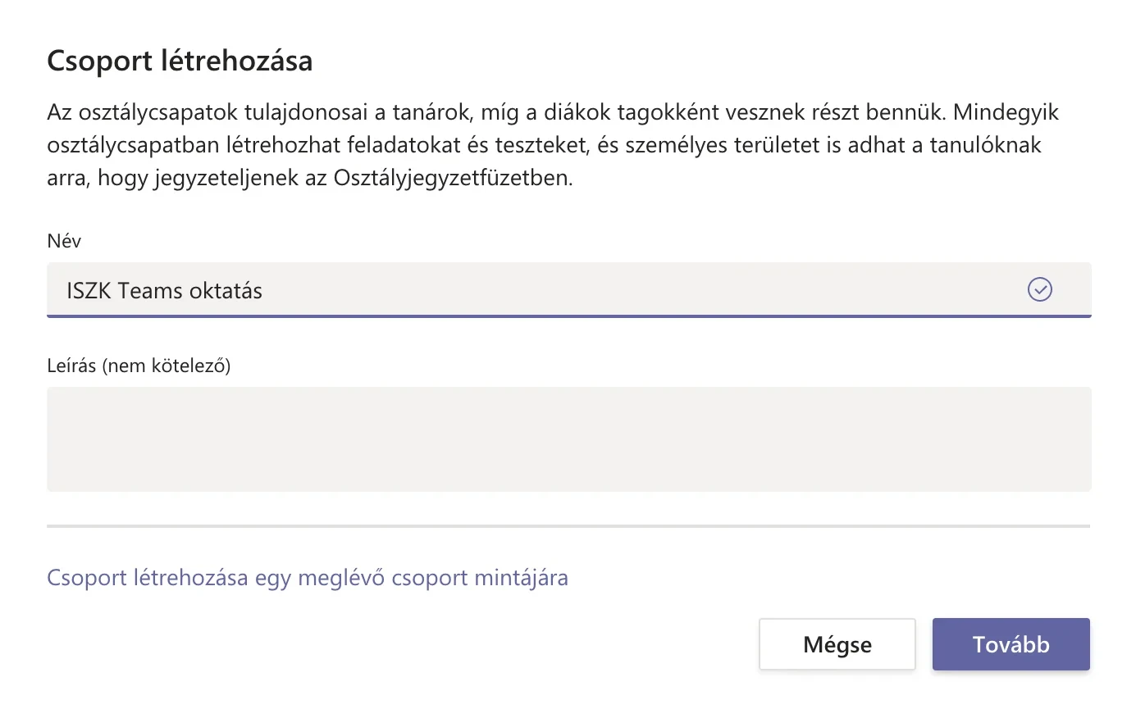Click into the empty Leírás description box
The image size is (1136, 718).
point(569,439)
